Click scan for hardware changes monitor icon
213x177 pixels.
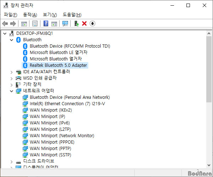click(65, 23)
